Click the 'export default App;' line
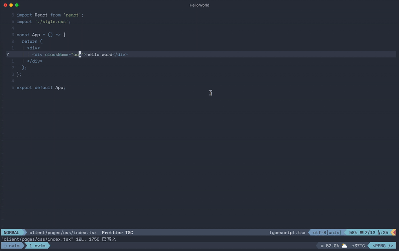This screenshot has width=399, height=251. (x=41, y=87)
